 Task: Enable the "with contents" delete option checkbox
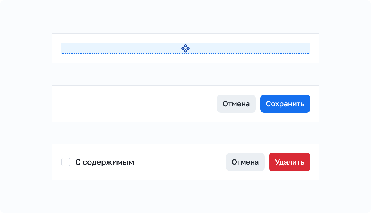tap(66, 162)
